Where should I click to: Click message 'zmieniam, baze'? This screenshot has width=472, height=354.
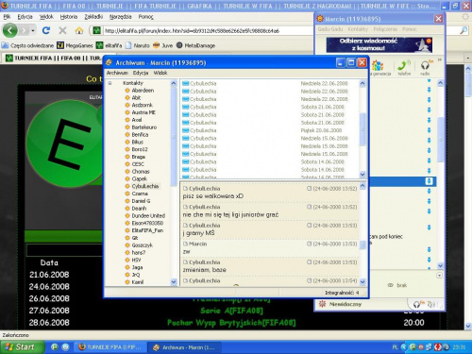204,270
